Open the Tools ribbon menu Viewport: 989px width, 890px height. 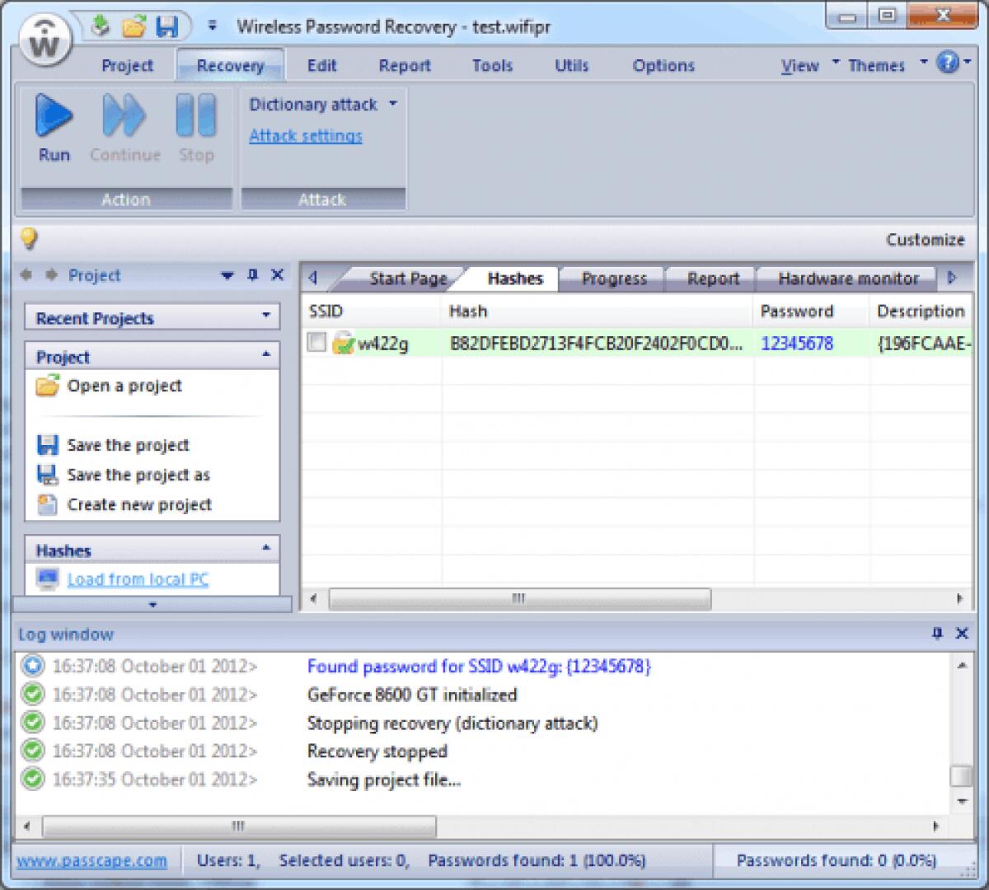[492, 65]
